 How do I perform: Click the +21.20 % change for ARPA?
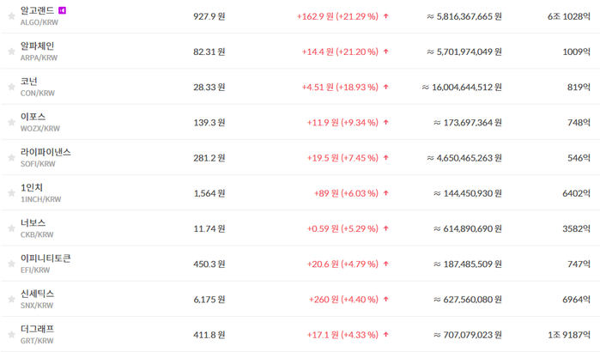click(x=357, y=52)
